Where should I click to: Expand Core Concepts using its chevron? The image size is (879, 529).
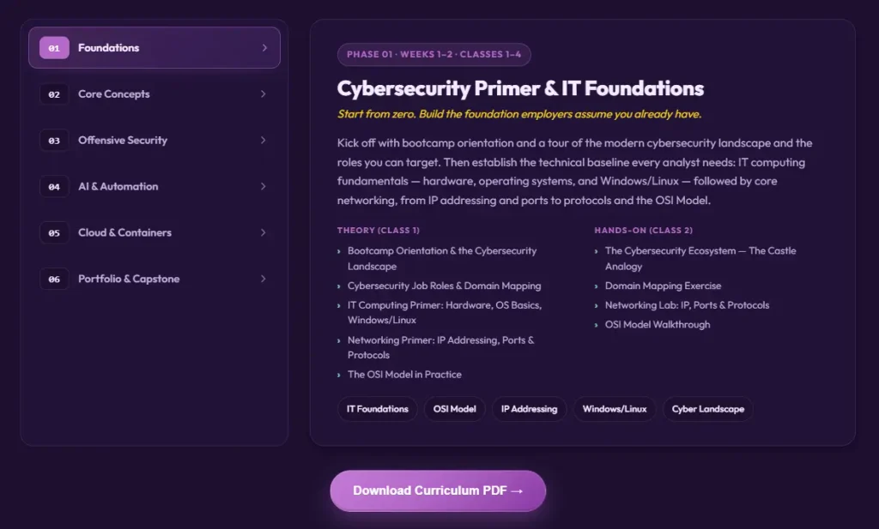pos(264,94)
